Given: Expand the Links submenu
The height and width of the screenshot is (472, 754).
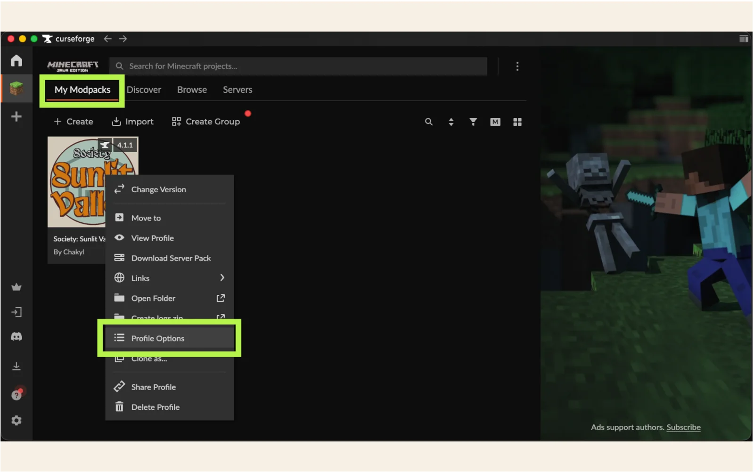Looking at the screenshot, I should [x=170, y=278].
